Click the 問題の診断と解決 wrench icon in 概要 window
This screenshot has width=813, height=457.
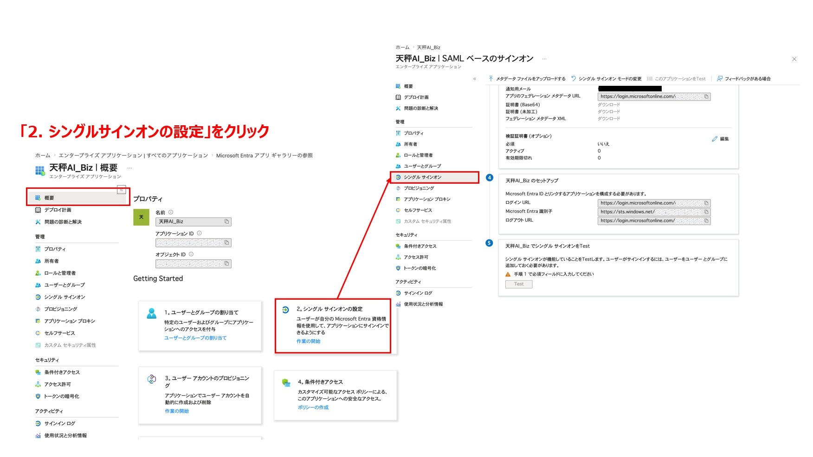[38, 222]
